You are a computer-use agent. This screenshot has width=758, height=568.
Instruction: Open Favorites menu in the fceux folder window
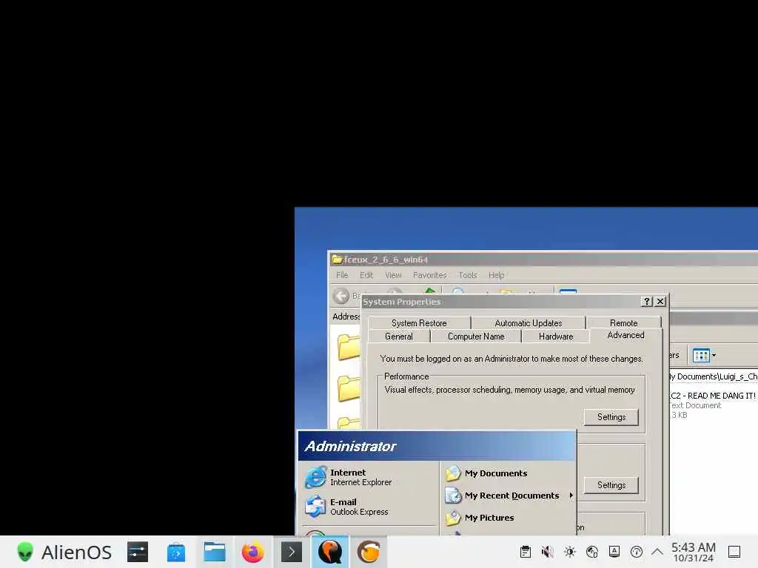[x=430, y=275]
